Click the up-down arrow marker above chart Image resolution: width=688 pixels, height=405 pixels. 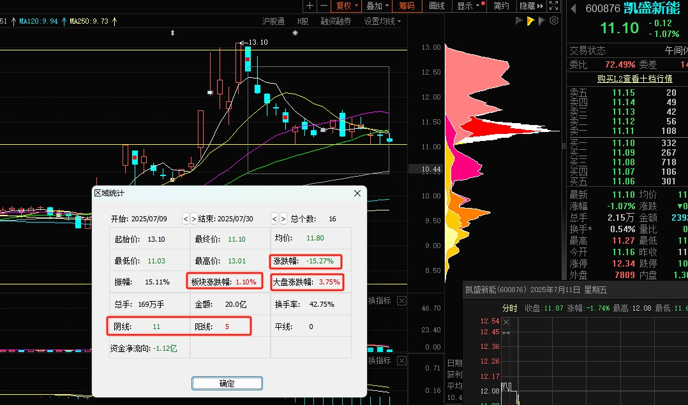[172, 33]
